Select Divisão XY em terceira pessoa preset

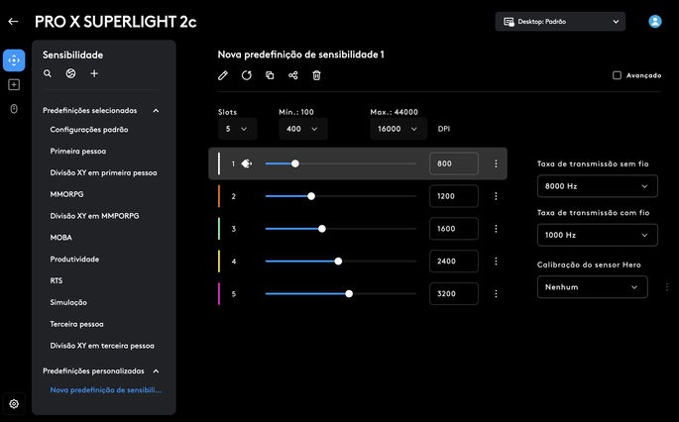click(102, 346)
